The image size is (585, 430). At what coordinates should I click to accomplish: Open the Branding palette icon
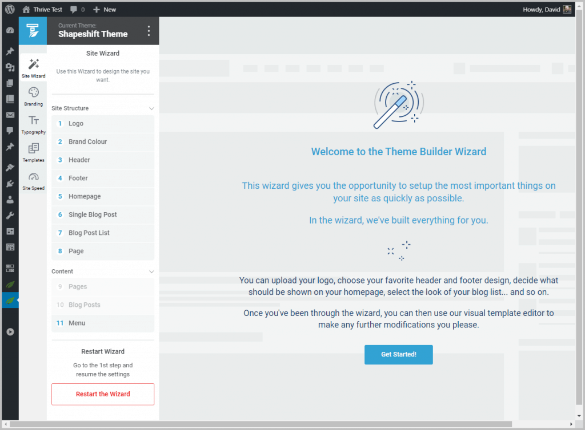[x=34, y=93]
